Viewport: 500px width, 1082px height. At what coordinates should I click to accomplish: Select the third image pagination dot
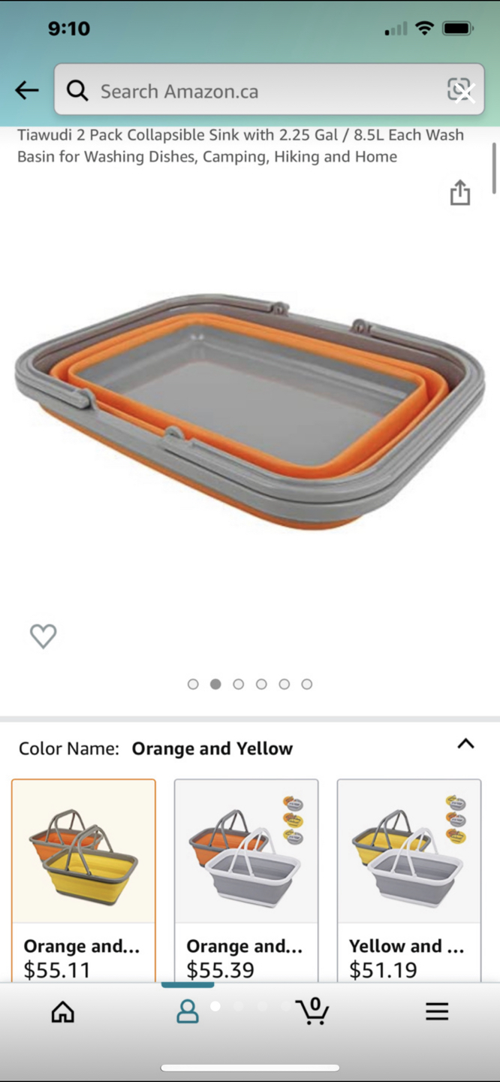[239, 684]
